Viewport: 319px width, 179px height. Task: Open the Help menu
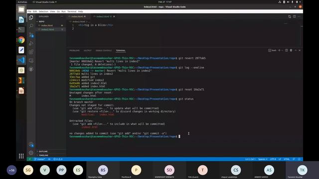point(81,11)
